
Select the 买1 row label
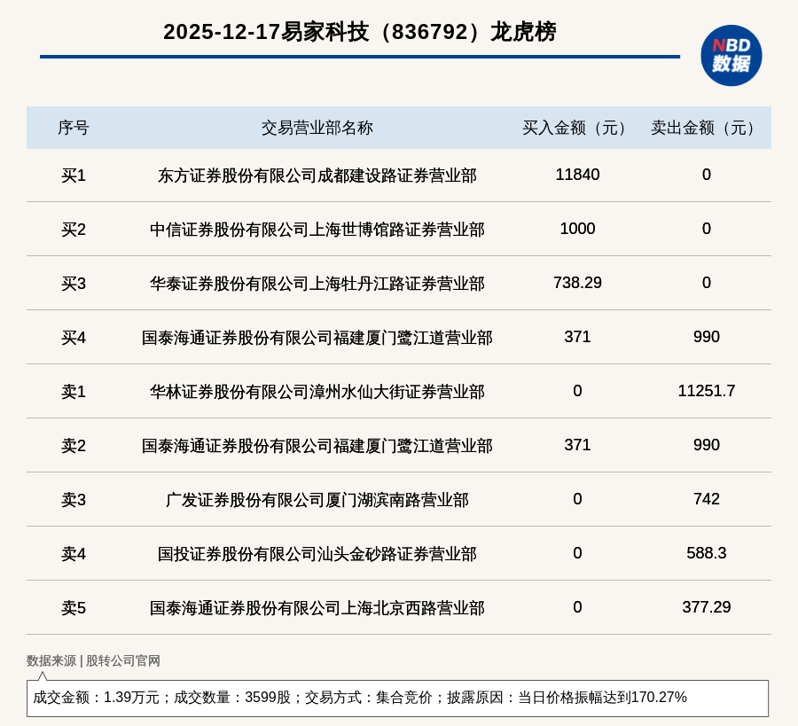coord(74,176)
